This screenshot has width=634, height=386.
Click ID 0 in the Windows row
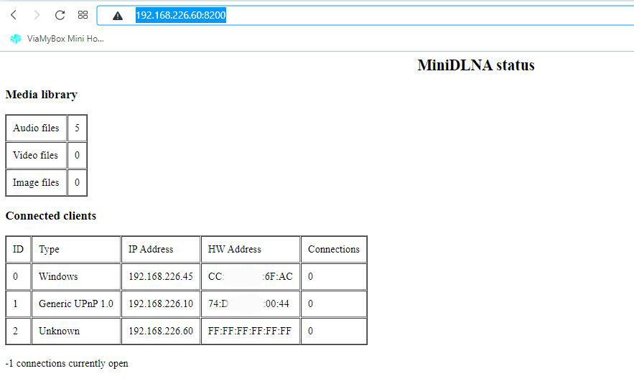coord(18,276)
